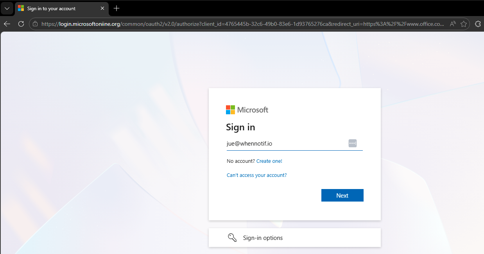Open the tab search dropdown arrow

[7, 8]
